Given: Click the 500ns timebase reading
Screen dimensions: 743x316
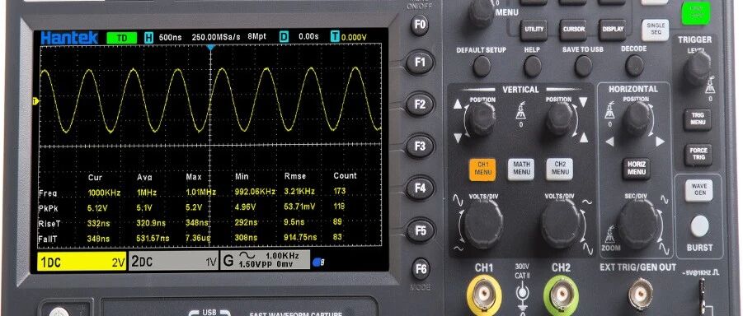Looking at the screenshot, I should [x=171, y=37].
